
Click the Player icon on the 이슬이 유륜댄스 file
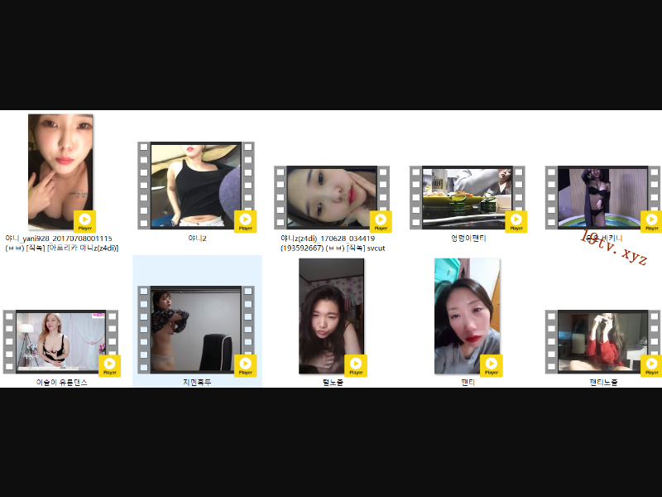(x=109, y=365)
